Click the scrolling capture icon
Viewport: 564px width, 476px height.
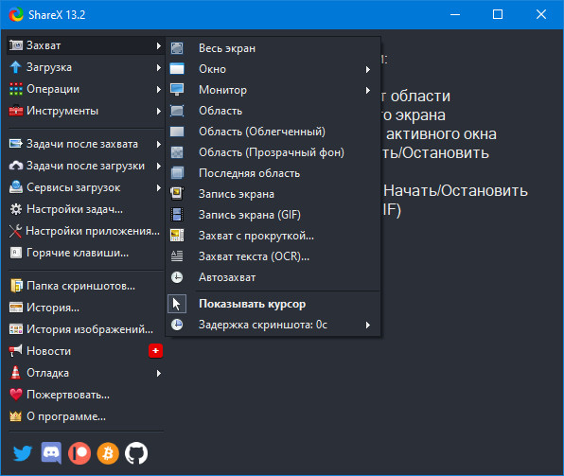click(x=177, y=236)
